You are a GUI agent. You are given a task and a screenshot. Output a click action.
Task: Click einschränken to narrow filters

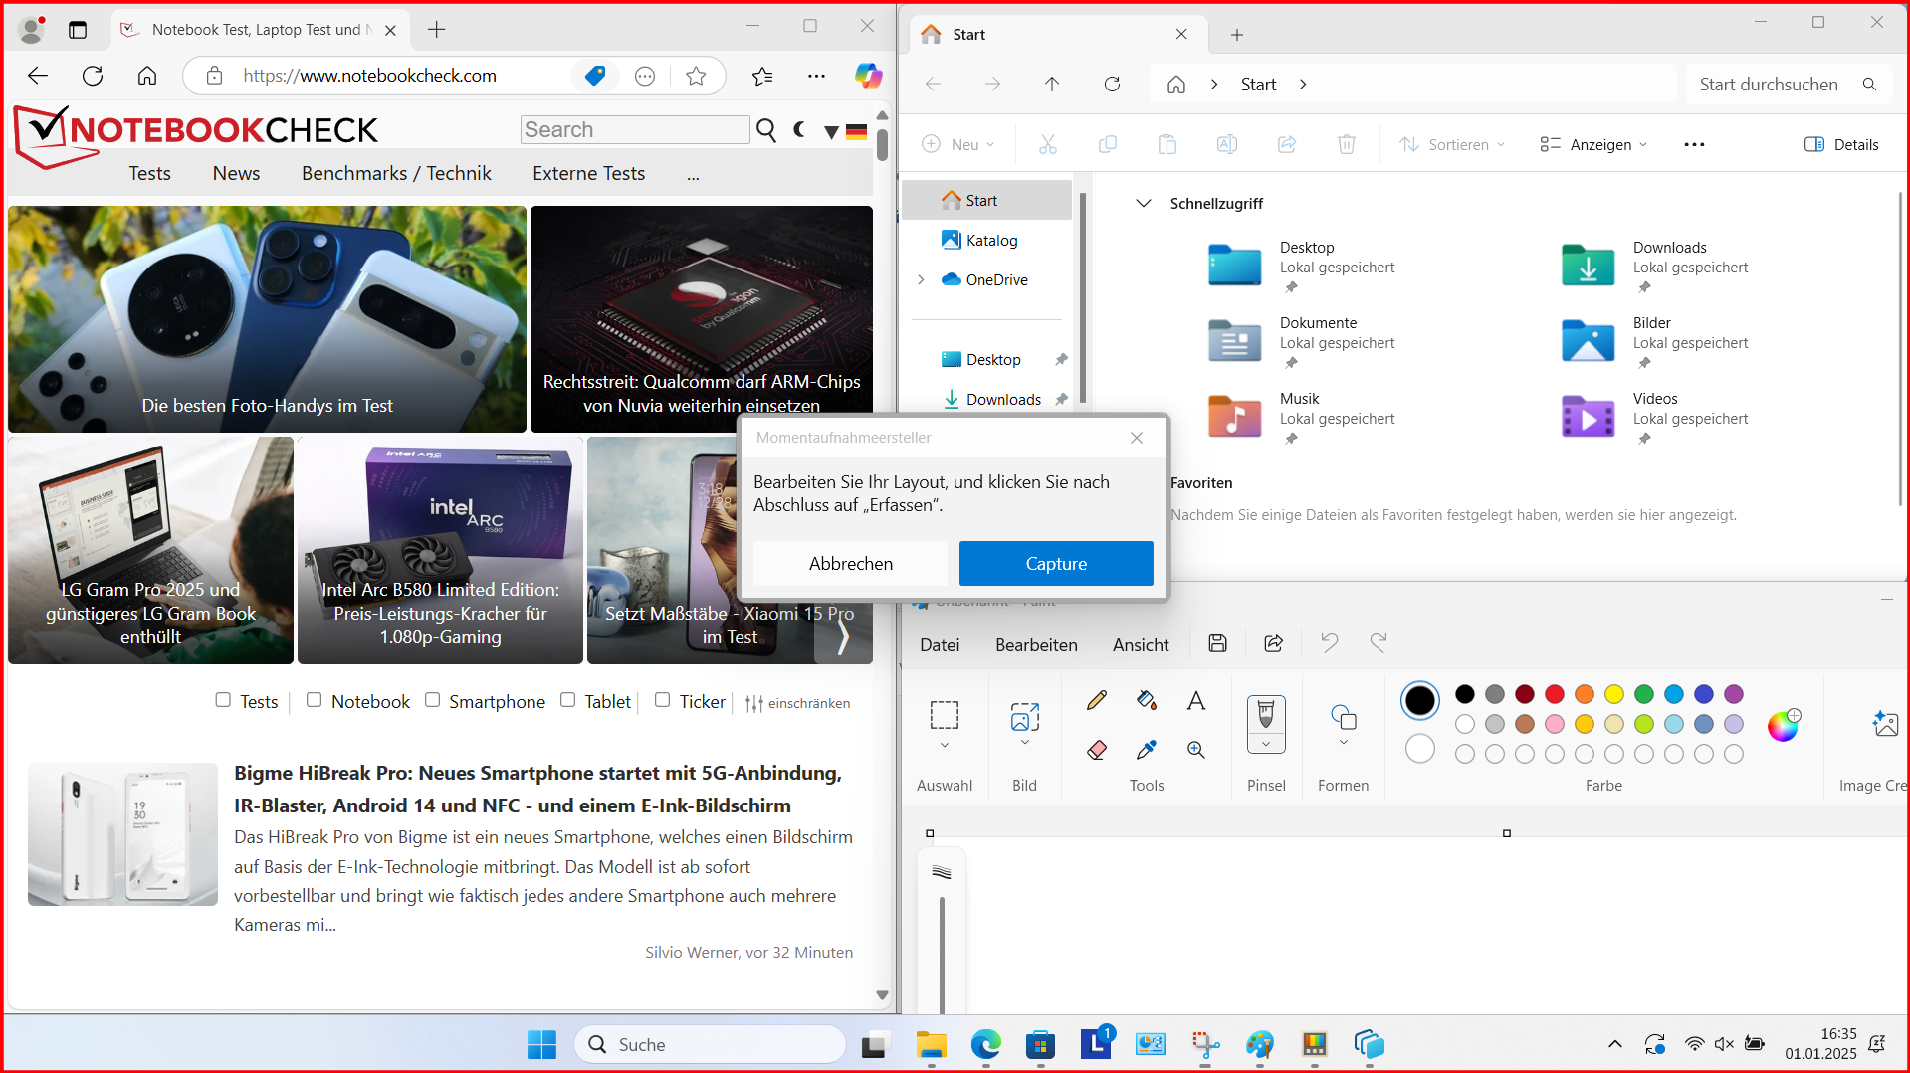click(x=797, y=703)
